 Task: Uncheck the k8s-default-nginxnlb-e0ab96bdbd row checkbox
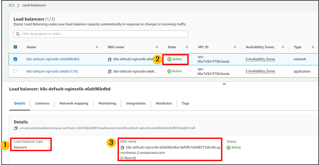(x=15, y=59)
